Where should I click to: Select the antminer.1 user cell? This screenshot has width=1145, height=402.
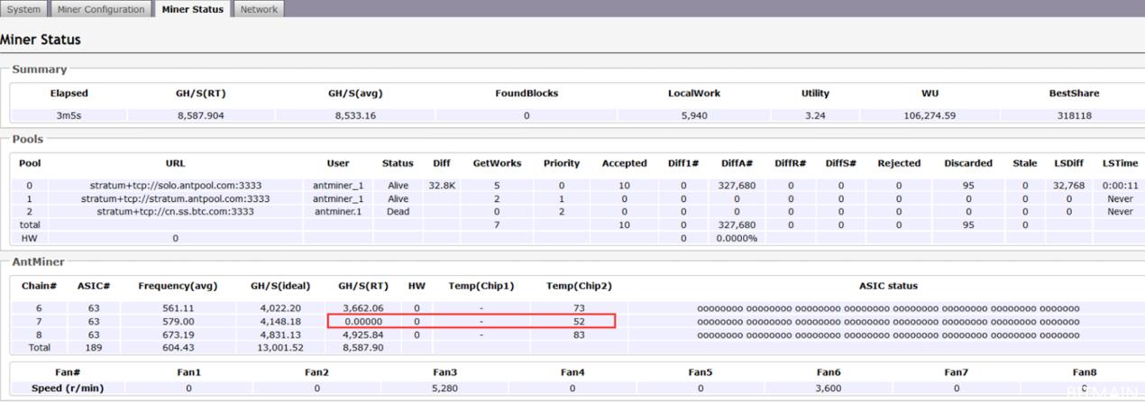coord(339,211)
